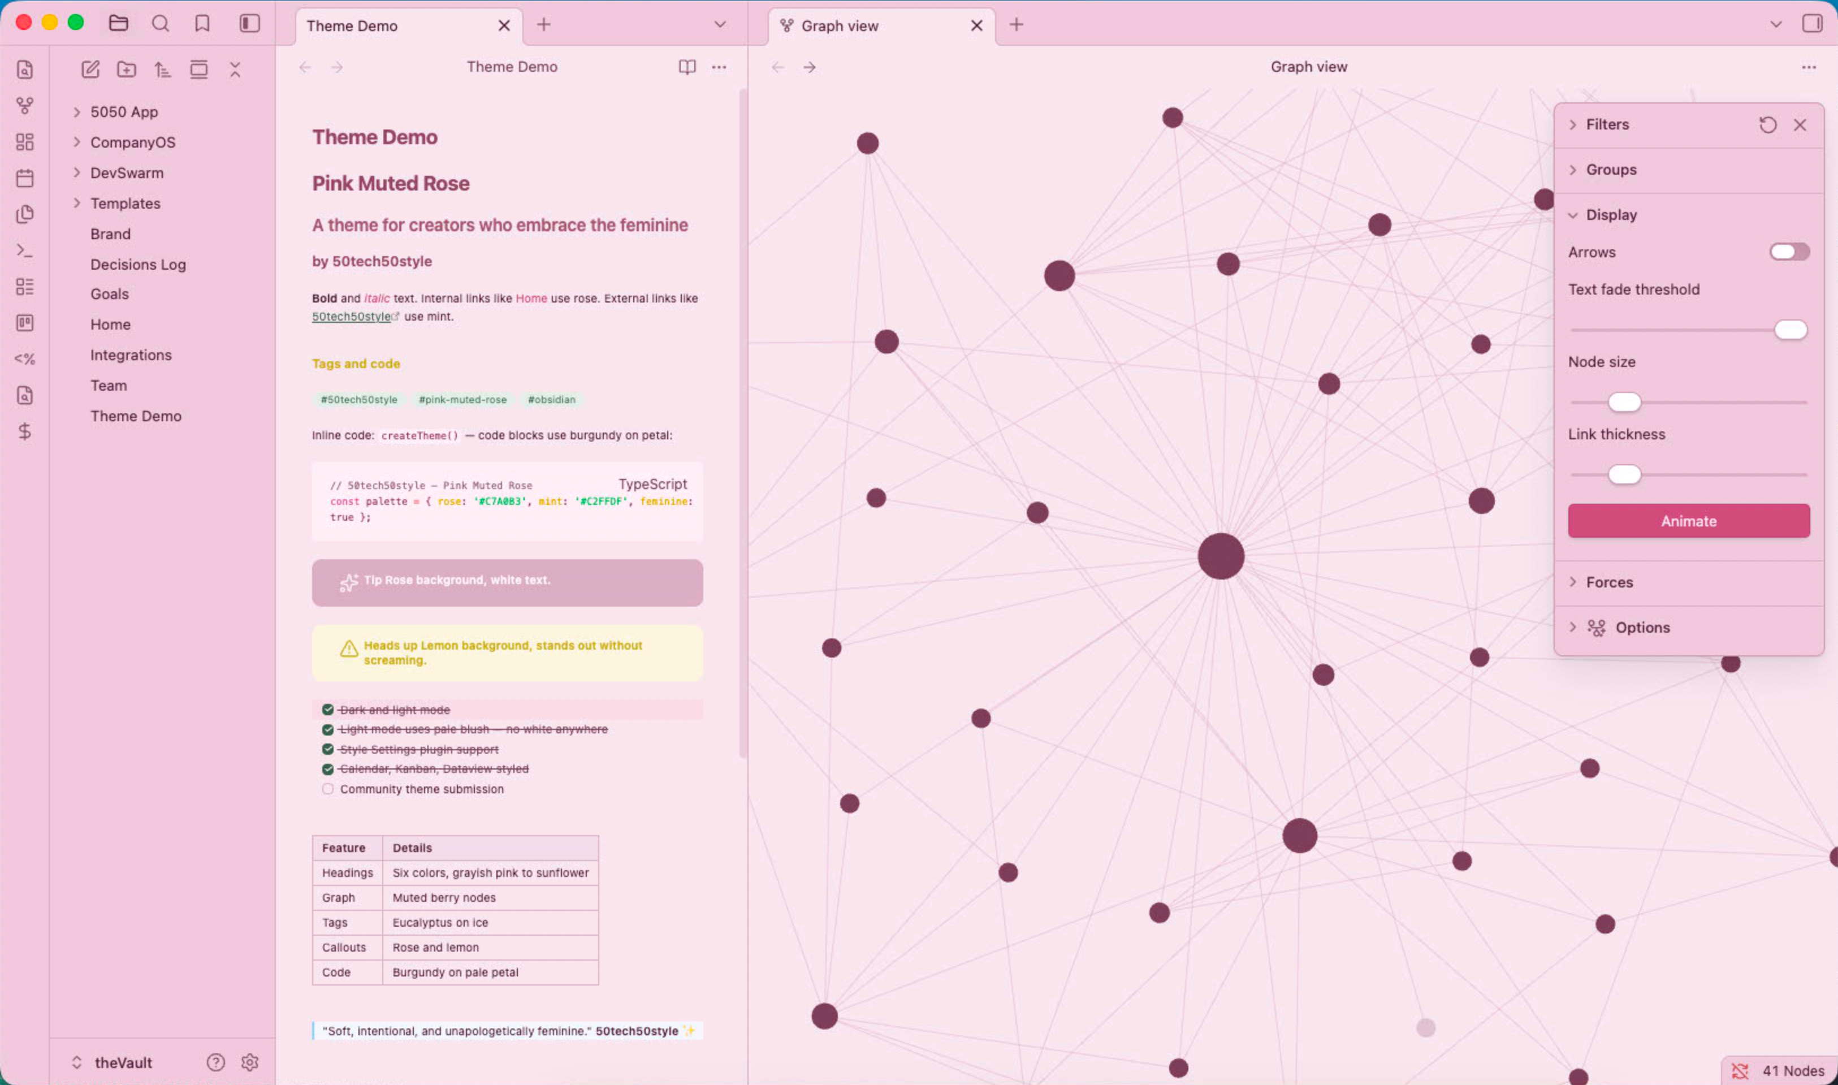Viewport: 1838px width, 1085px height.
Task: Add new tab beside Graph view
Action: tap(1017, 25)
